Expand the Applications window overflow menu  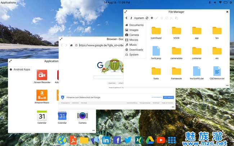click(x=94, y=130)
